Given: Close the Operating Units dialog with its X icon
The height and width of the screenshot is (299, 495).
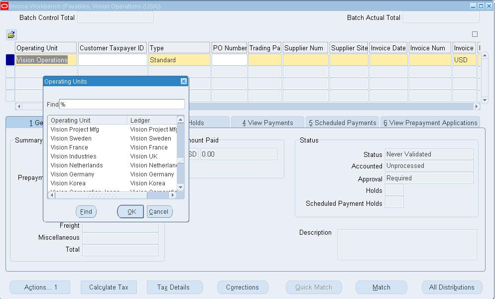Looking at the screenshot, I should point(184,81).
